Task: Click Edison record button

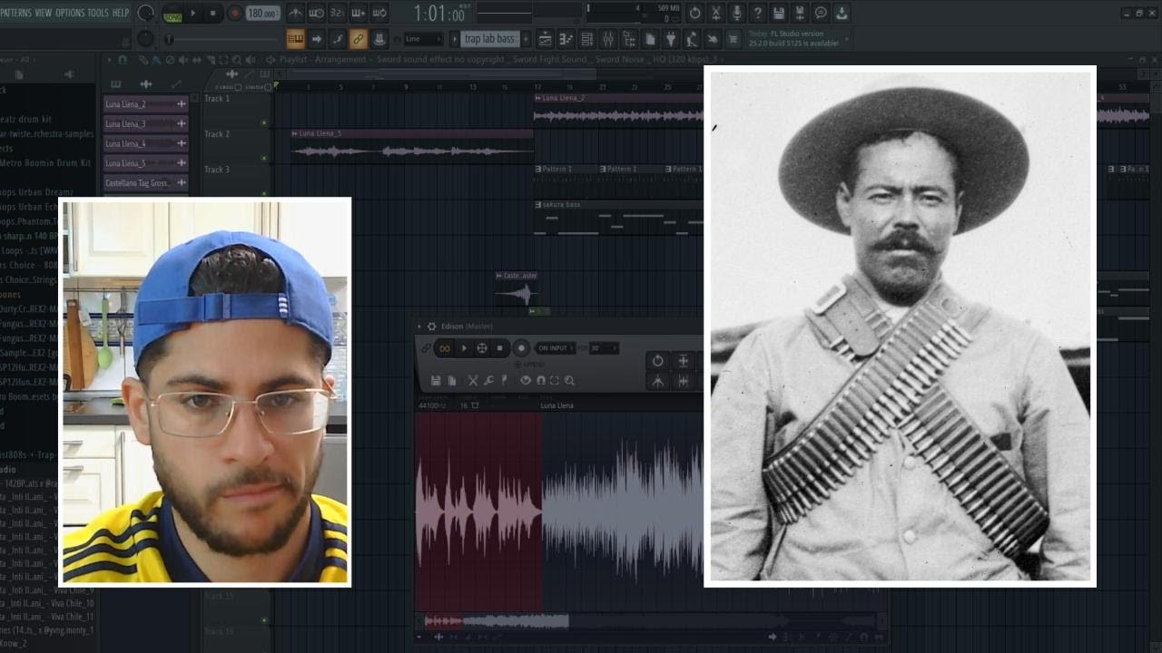Action: (x=521, y=348)
